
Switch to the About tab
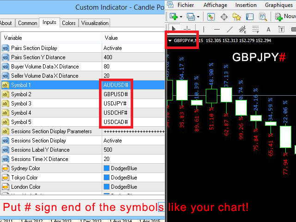point(6,23)
